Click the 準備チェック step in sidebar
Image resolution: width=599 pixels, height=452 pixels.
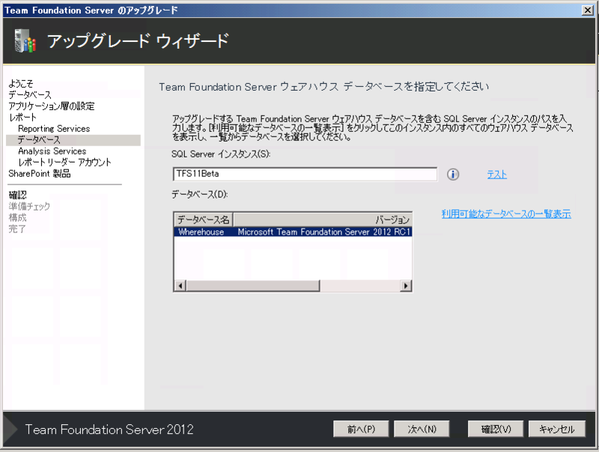tap(29, 206)
